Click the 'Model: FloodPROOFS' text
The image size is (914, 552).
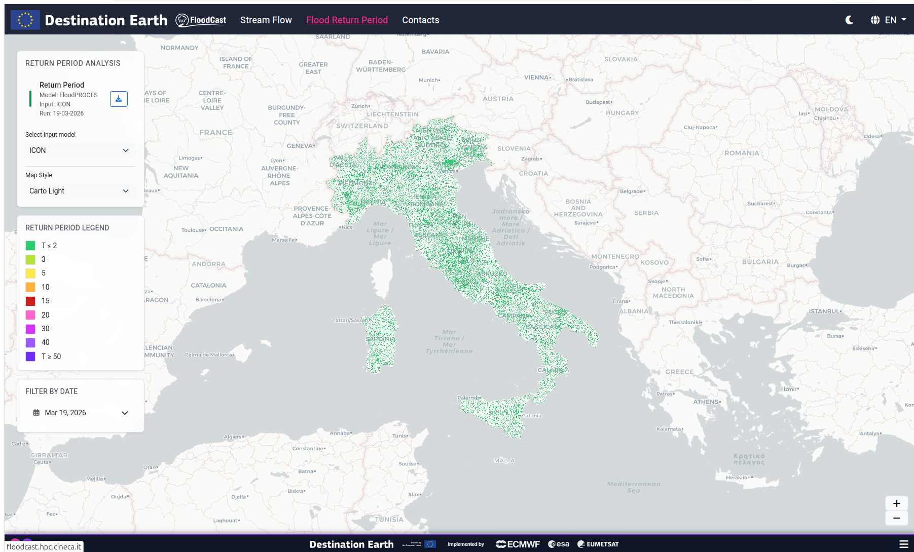[68, 95]
